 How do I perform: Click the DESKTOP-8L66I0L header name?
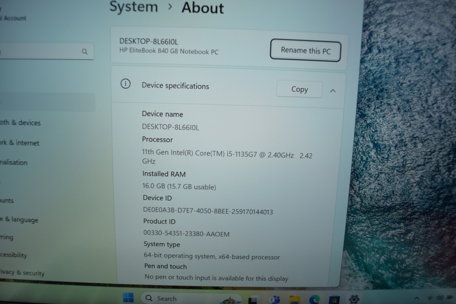point(149,41)
